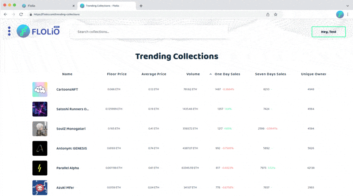Open the browser three-dot menu
Viewport: 353px width, 196px height.
point(347,14)
